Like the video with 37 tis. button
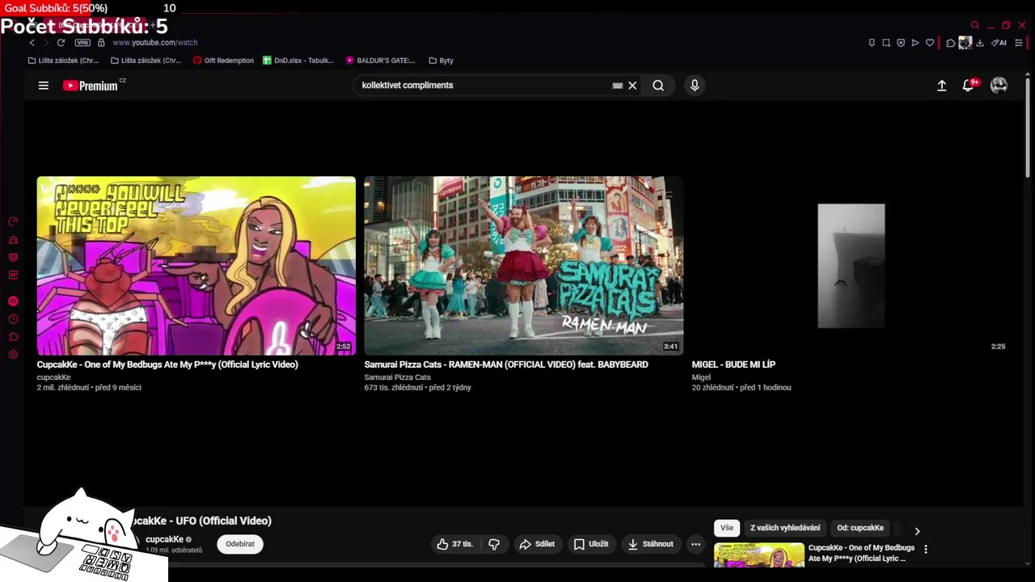This screenshot has height=582, width=1035. (x=454, y=544)
